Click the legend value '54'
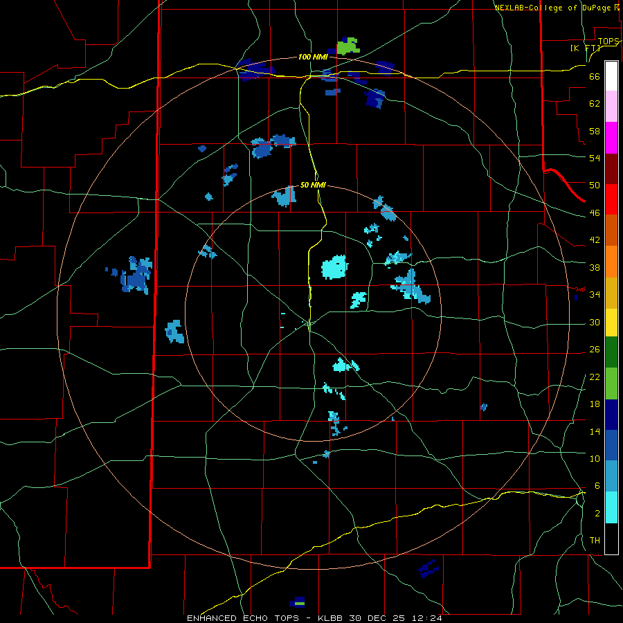623x623 pixels. coord(595,158)
